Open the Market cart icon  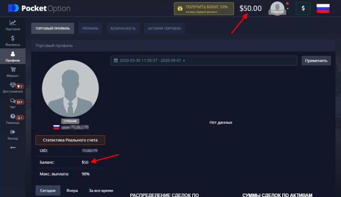pos(13,69)
